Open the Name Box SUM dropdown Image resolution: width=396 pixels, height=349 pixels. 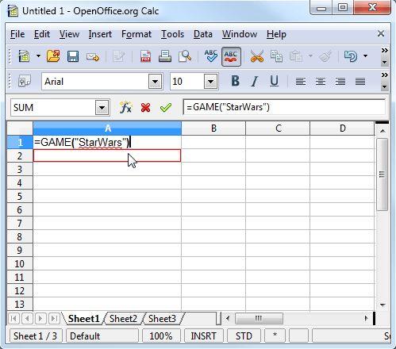[x=102, y=108]
